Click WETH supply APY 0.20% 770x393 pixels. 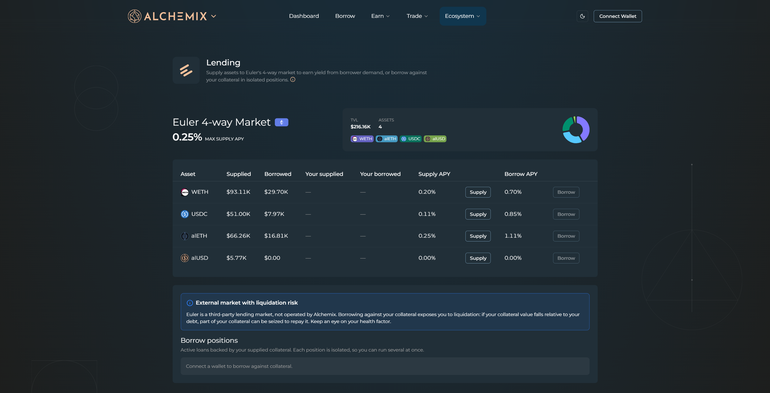[x=427, y=192]
